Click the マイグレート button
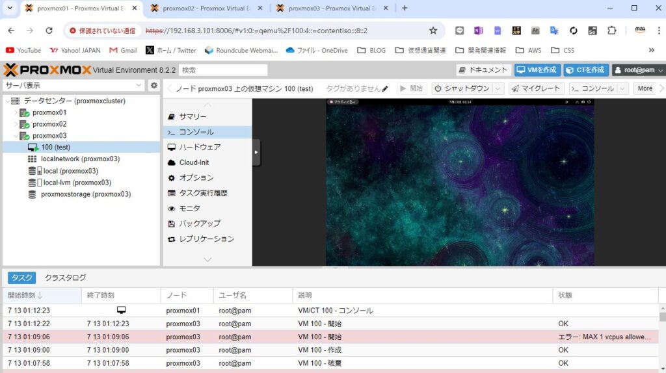666x373 pixels. point(535,88)
